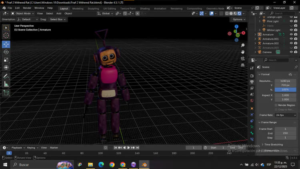The width and height of the screenshot is (300, 169).
Task: Switch to the Animation workspace tab
Action: 160,8
